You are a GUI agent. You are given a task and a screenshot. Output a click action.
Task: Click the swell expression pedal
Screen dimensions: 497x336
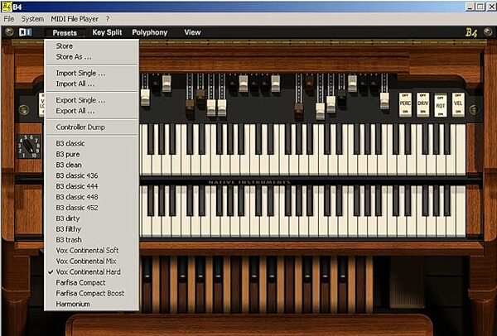pyautogui.click(x=407, y=282)
